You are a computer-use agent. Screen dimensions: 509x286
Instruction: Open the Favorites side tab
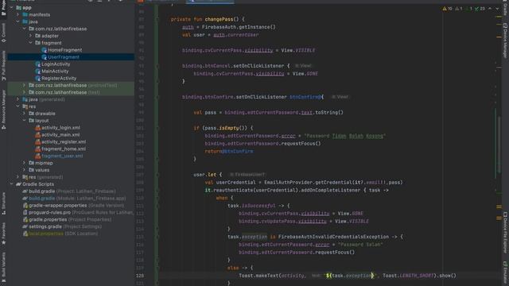coord(3,234)
